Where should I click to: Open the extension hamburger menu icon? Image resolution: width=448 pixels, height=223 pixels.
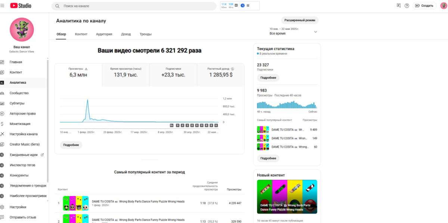[248, 6]
